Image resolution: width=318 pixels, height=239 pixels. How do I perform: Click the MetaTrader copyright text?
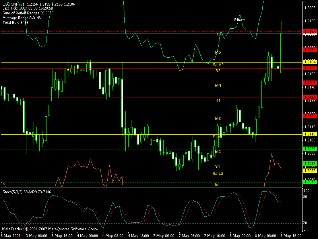pyautogui.click(x=50, y=229)
